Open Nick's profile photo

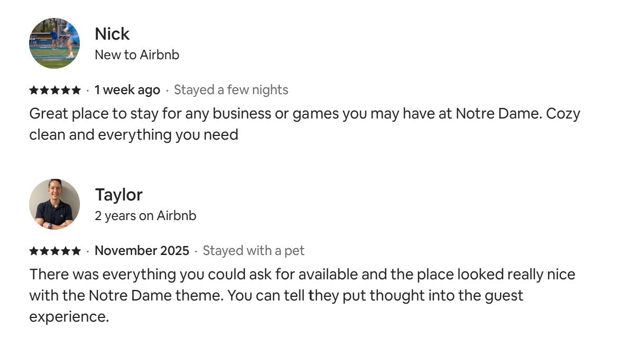(54, 43)
